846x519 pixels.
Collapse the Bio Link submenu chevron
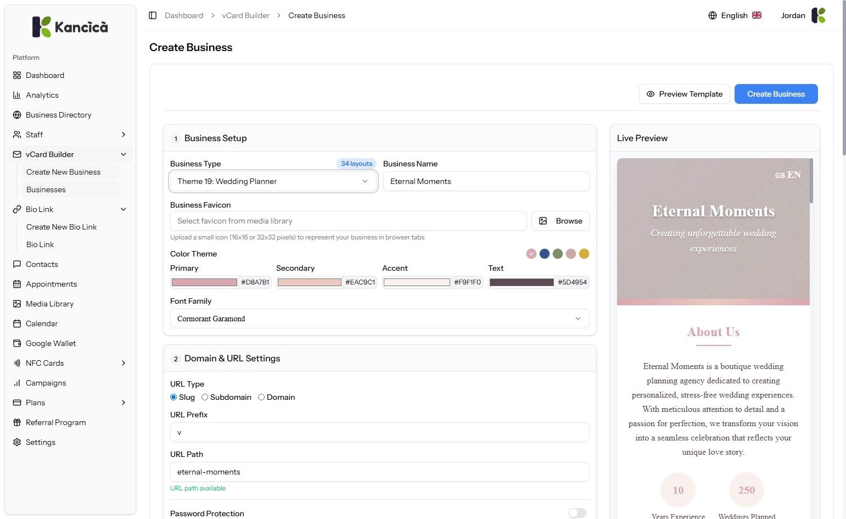[124, 209]
